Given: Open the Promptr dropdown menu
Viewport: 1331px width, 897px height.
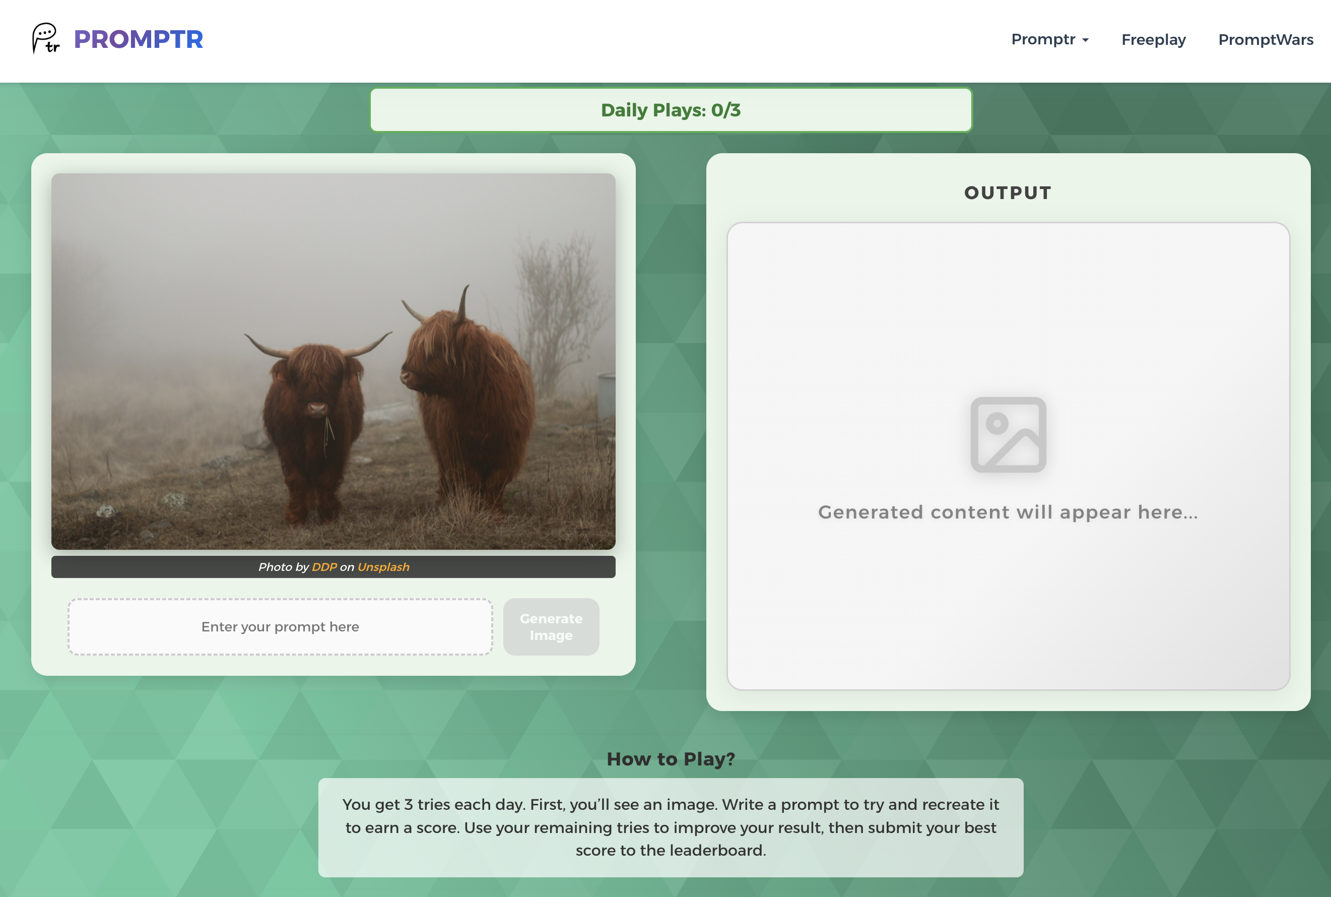Looking at the screenshot, I should click(x=1043, y=39).
